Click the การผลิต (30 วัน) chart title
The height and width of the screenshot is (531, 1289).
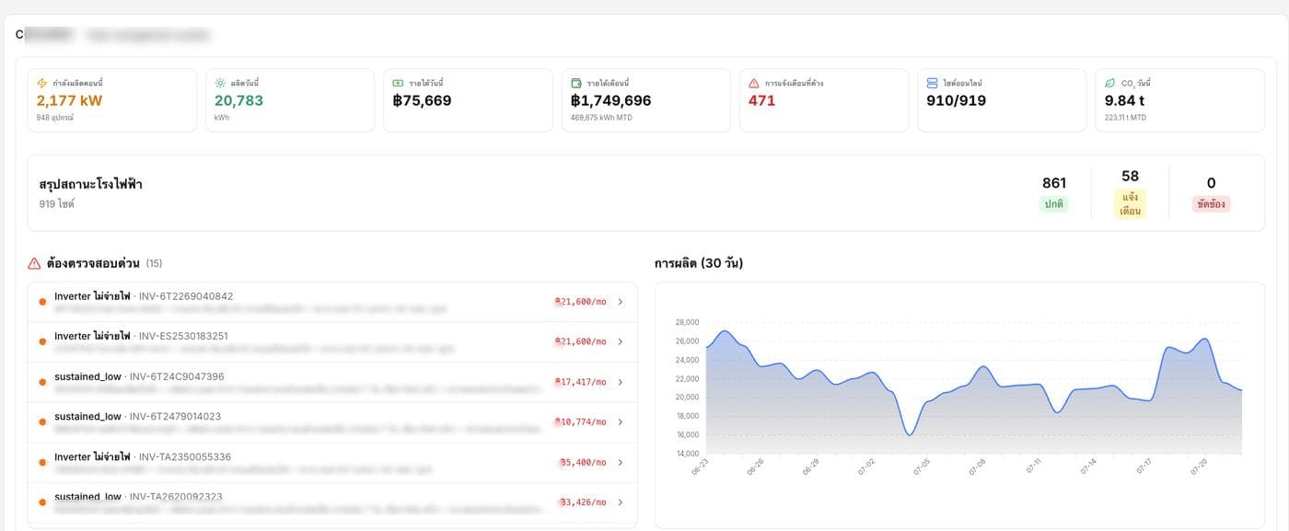click(x=699, y=263)
